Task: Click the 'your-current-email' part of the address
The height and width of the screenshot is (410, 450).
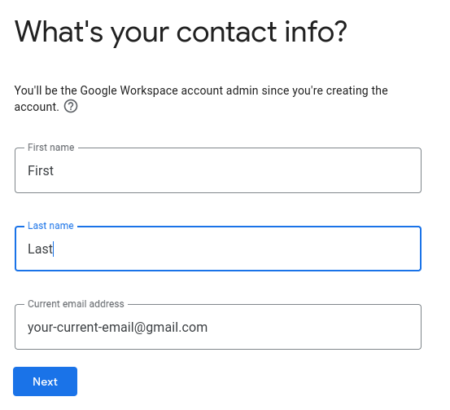Action: 81,328
